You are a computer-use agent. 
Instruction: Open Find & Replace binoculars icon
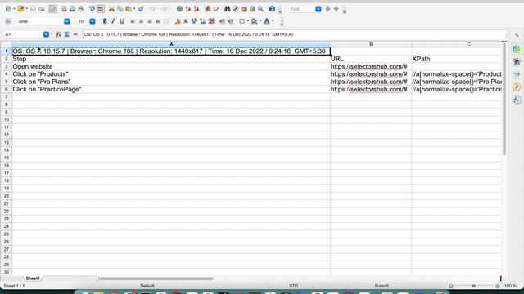coord(228,9)
